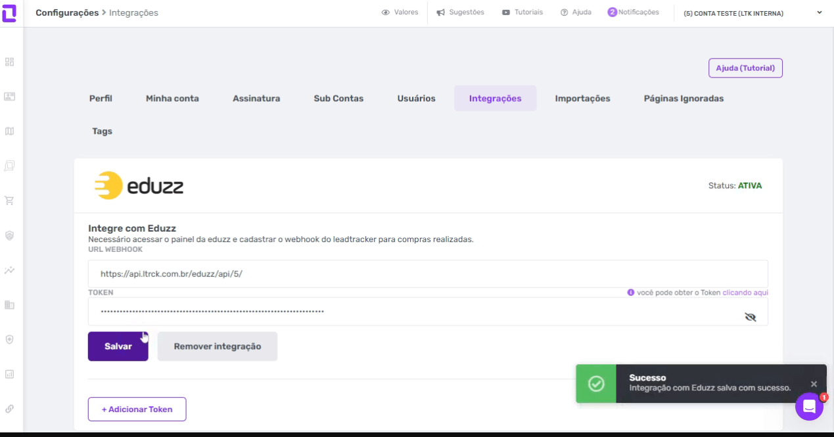Open the notifications badge showing 2
The image size is (834, 437).
(612, 12)
